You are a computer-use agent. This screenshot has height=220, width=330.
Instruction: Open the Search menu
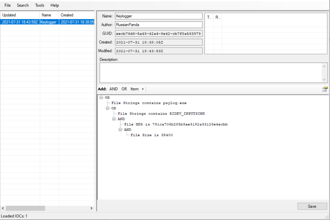click(23, 5)
